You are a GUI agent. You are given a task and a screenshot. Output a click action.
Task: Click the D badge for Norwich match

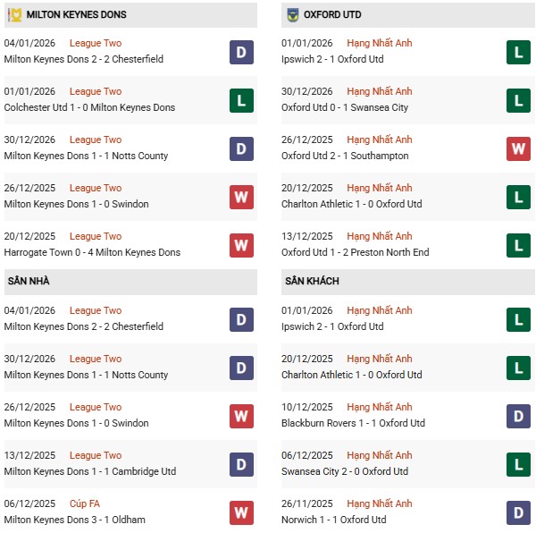(x=518, y=512)
